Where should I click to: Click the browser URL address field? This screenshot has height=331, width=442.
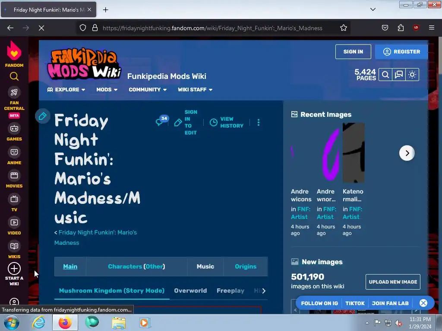pyautogui.click(x=212, y=28)
